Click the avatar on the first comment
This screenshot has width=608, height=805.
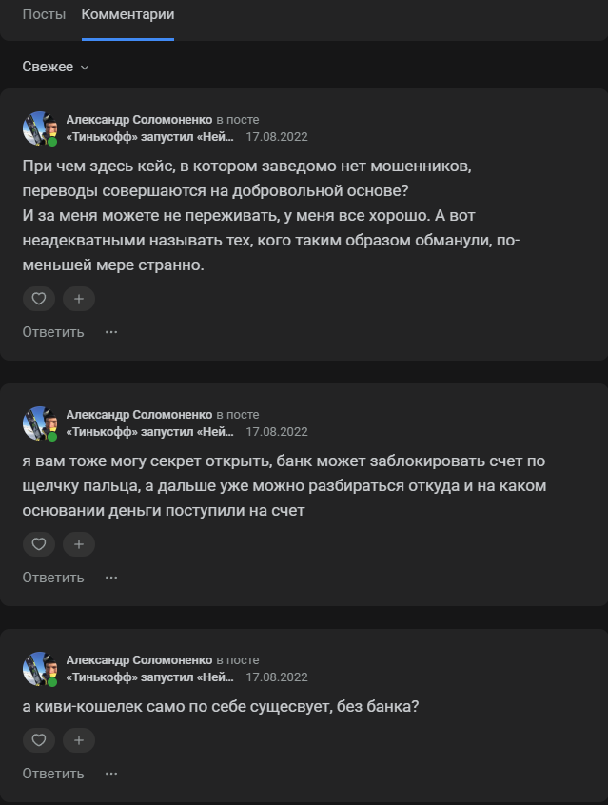[x=40, y=128]
